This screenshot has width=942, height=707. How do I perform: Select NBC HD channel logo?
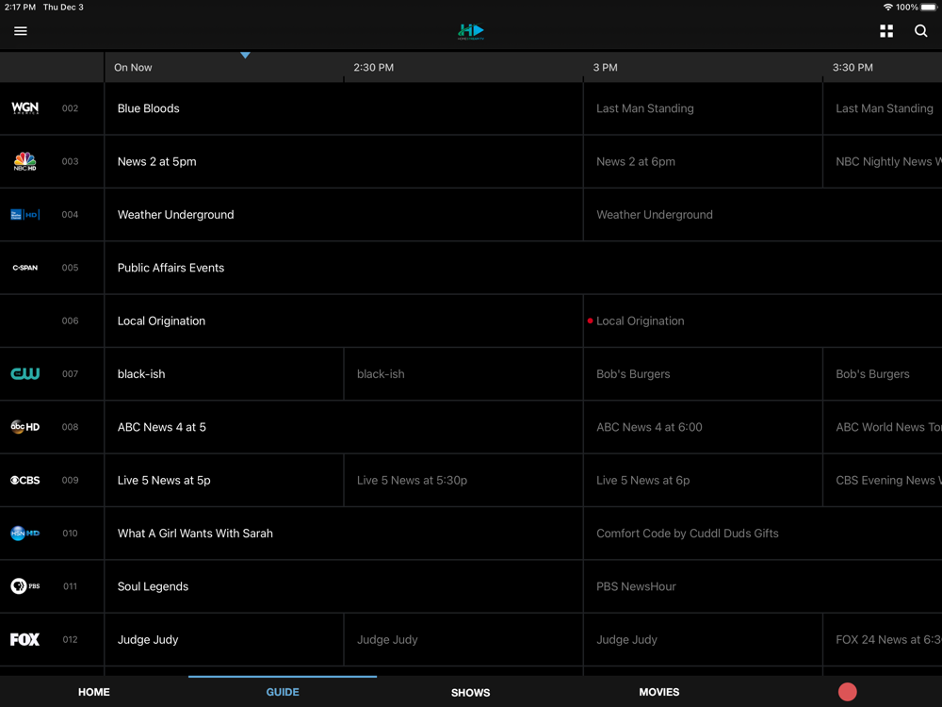coord(25,161)
